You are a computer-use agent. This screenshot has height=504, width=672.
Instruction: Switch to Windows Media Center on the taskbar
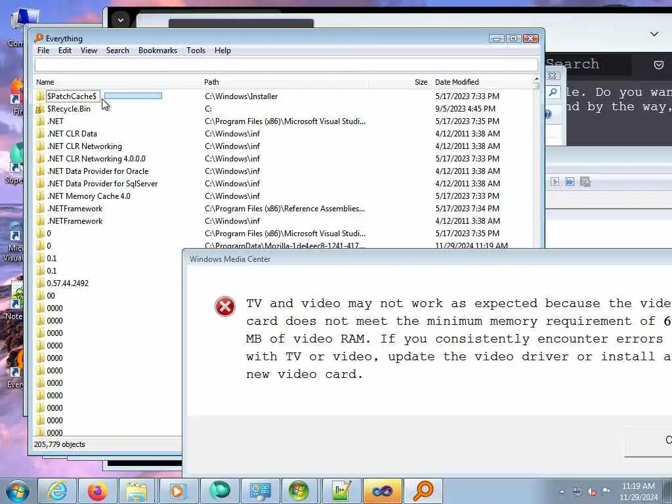299,491
